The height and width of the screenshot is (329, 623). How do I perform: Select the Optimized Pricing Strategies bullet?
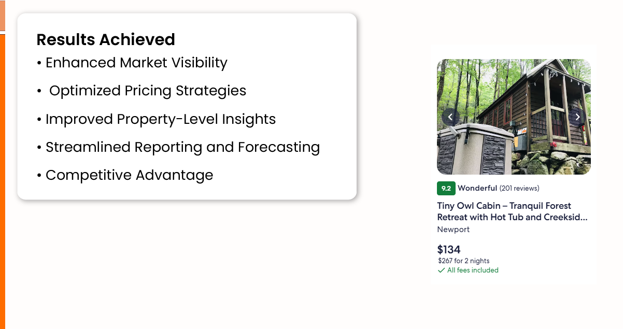147,91
